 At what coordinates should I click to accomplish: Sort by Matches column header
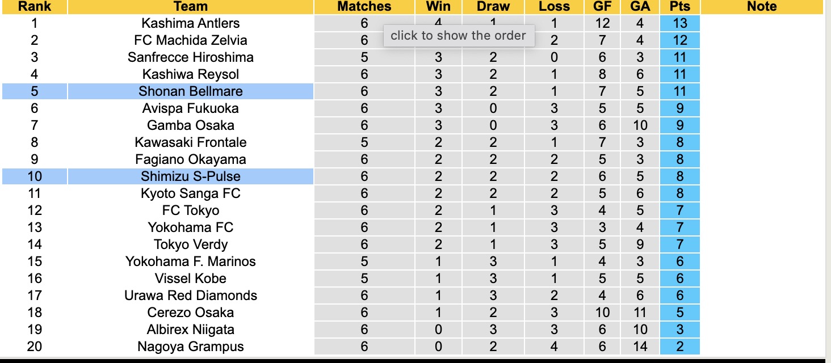tap(364, 7)
